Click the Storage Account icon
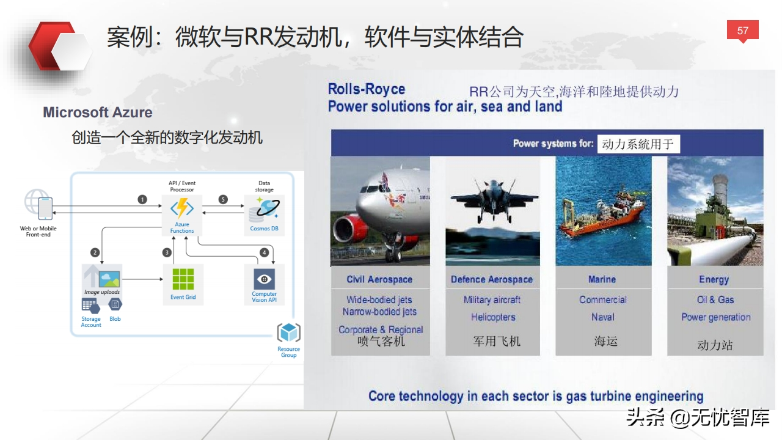 91,306
